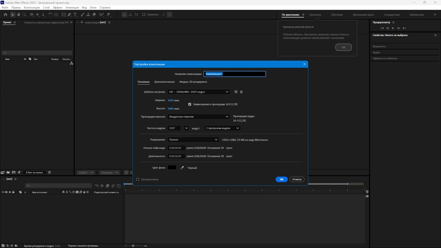Open the Композиция menu

(32, 7)
